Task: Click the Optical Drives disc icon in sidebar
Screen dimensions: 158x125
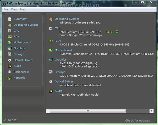Action: [x=9, y=60]
